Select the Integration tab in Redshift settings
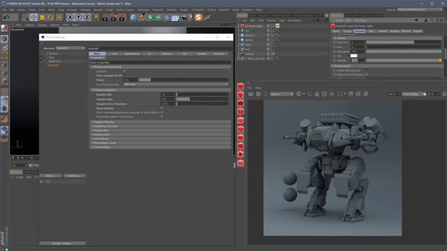Image resolution: width=447 pixels, height=251 pixels. (x=97, y=58)
